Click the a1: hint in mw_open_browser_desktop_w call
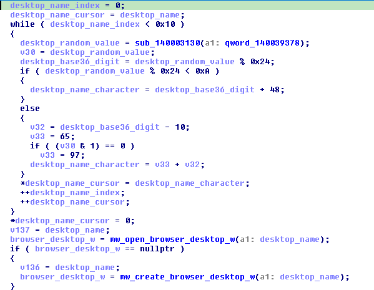Viewport: 374px width, 290px height. coord(247,239)
